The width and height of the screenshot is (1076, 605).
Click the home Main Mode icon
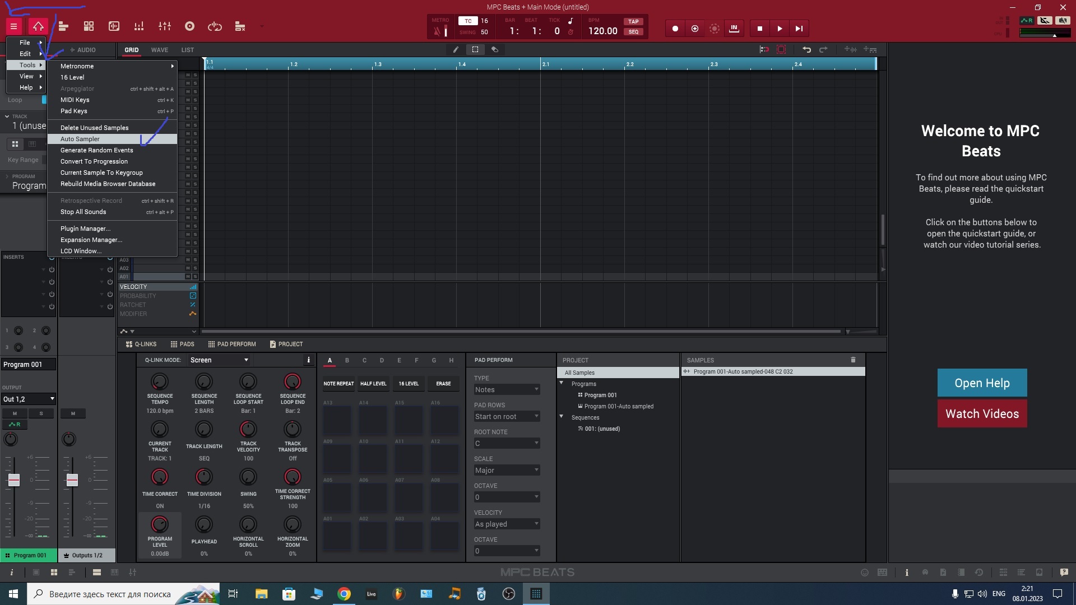tap(38, 26)
